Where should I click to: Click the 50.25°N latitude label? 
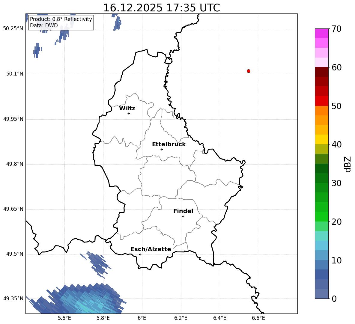coord(13,29)
